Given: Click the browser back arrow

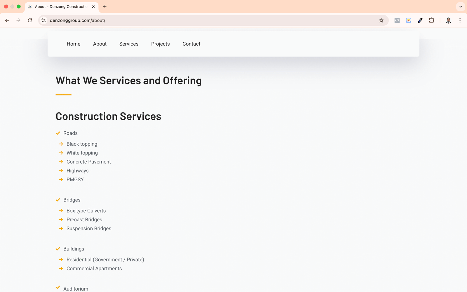Looking at the screenshot, I should point(7,20).
